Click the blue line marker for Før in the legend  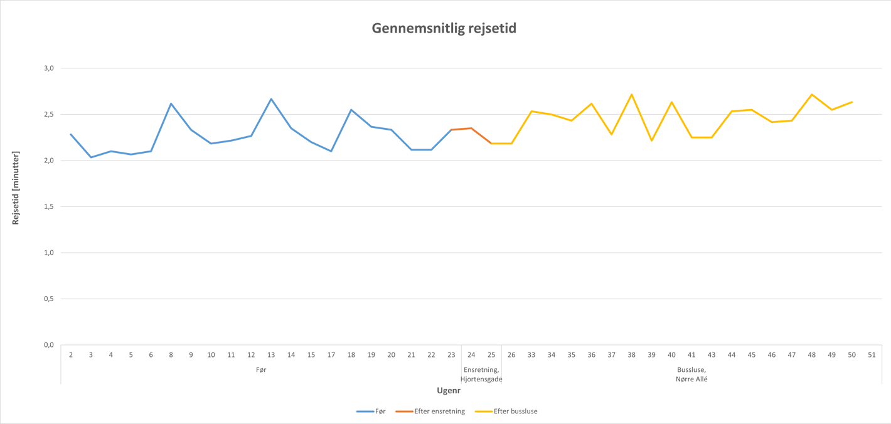tap(365, 411)
